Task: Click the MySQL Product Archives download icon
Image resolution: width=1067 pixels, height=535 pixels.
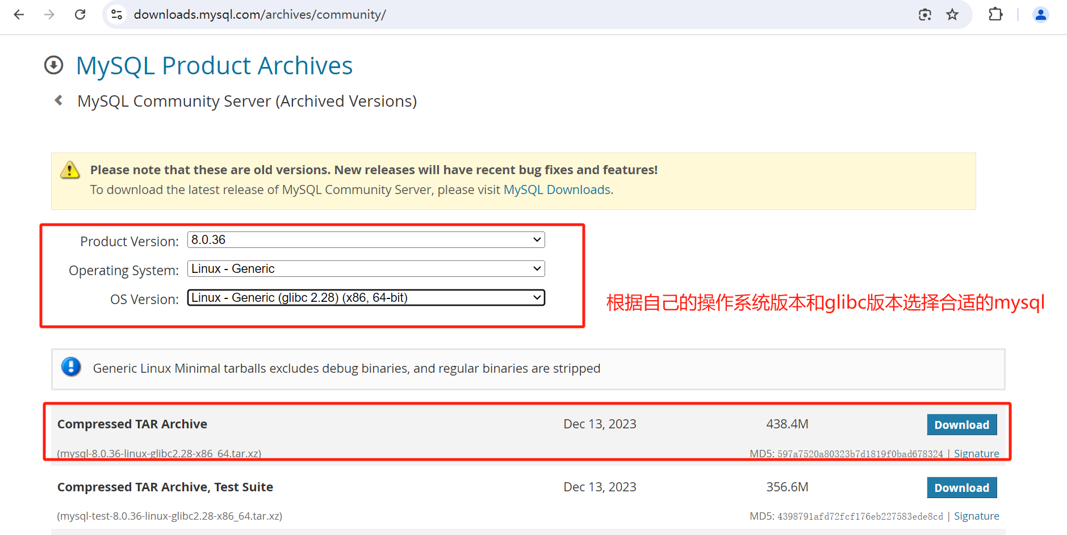Action: pyautogui.click(x=54, y=65)
